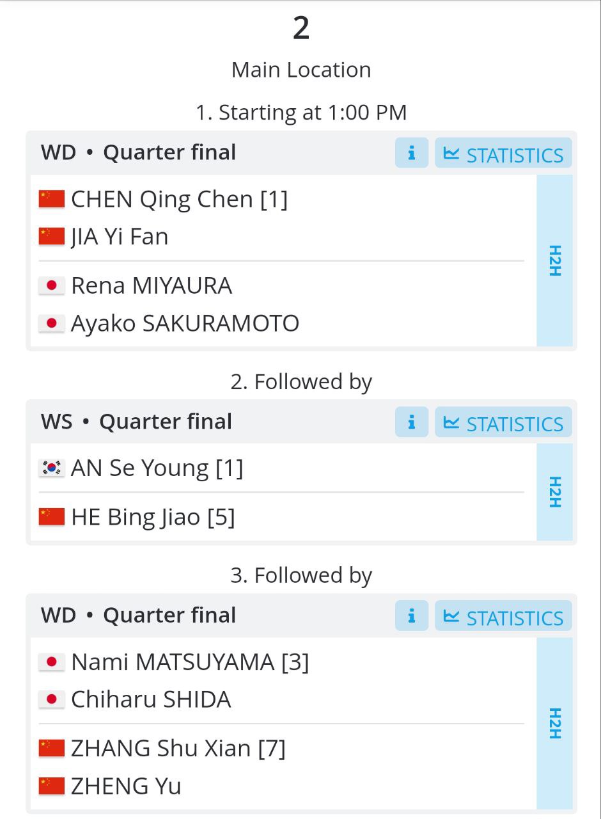Open H2H for first WD quarter final

(x=554, y=260)
